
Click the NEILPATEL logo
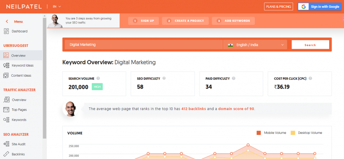[x=24, y=7]
